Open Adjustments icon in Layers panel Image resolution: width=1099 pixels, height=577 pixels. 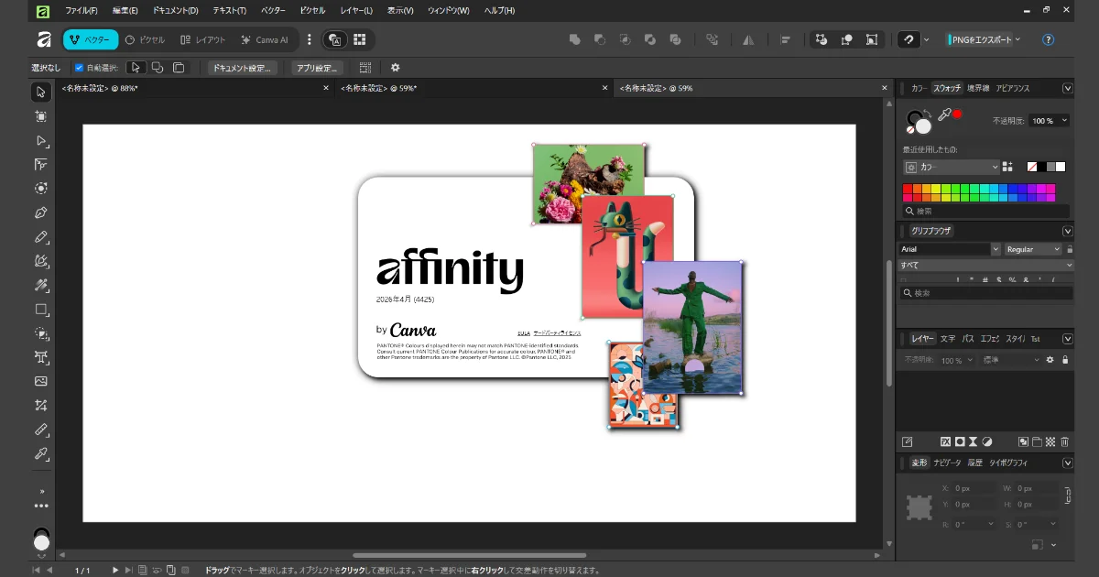click(988, 441)
